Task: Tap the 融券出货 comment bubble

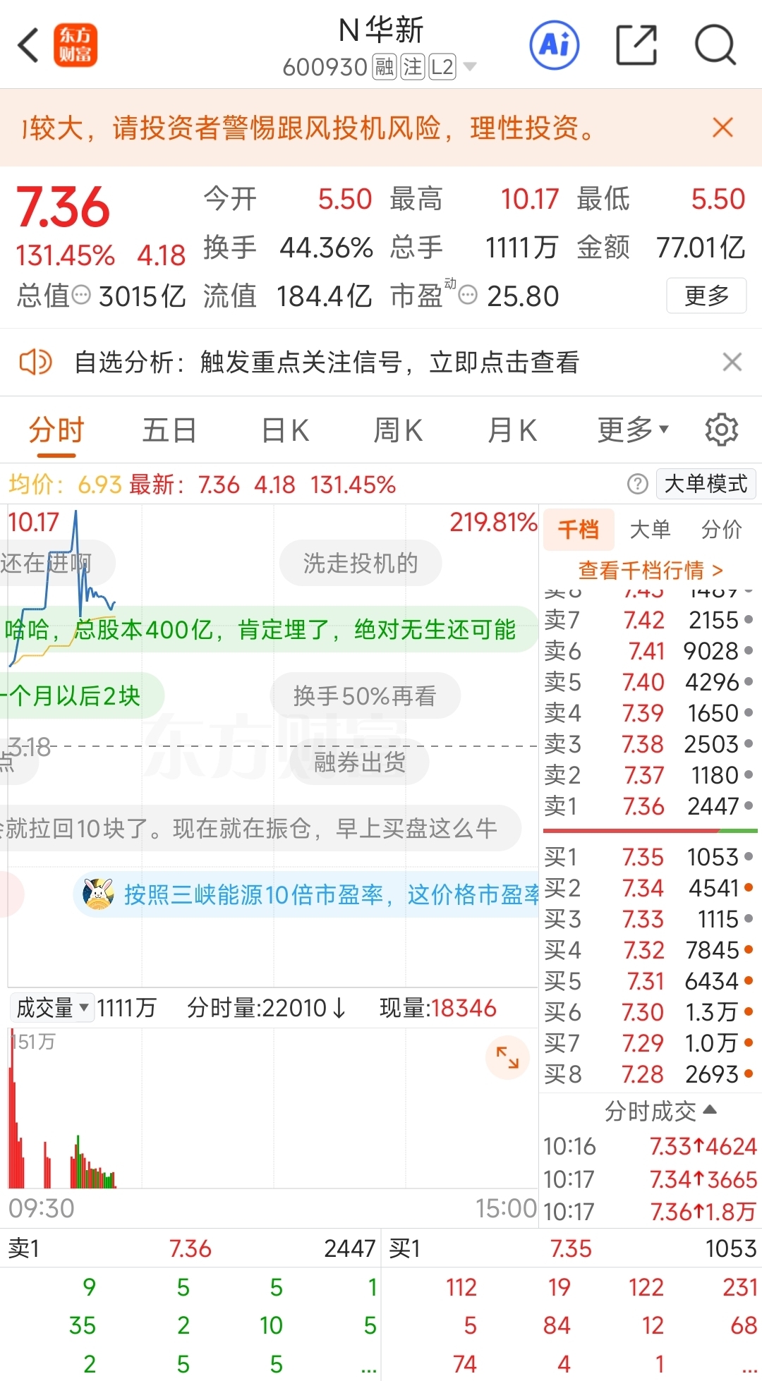Action: point(360,762)
